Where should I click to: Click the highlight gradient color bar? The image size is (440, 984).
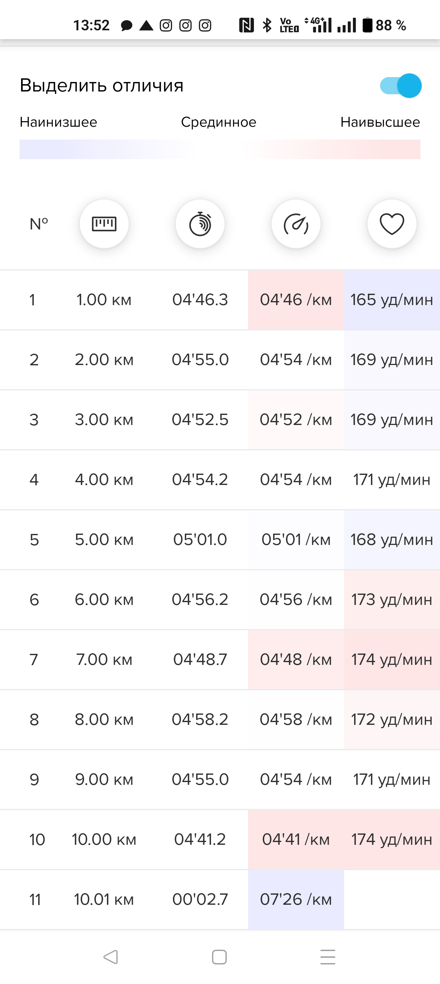tap(220, 149)
